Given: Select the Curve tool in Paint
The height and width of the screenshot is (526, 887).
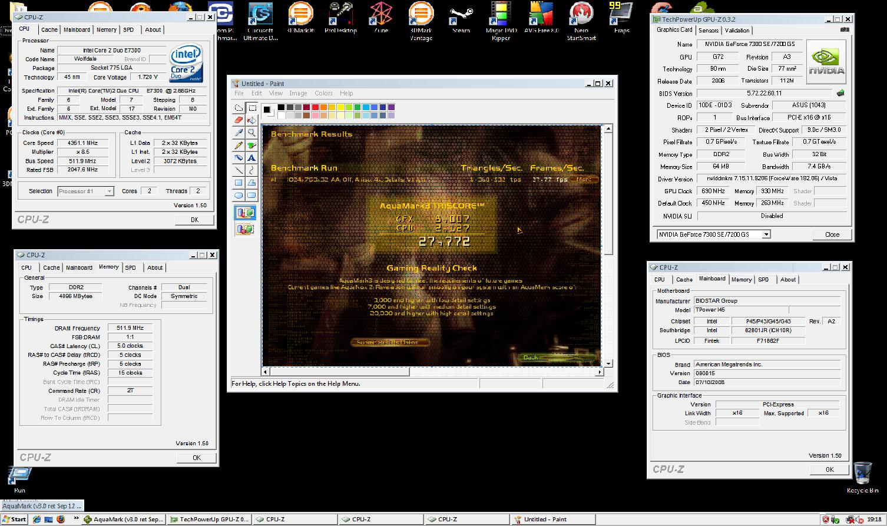Looking at the screenshot, I should 251,170.
